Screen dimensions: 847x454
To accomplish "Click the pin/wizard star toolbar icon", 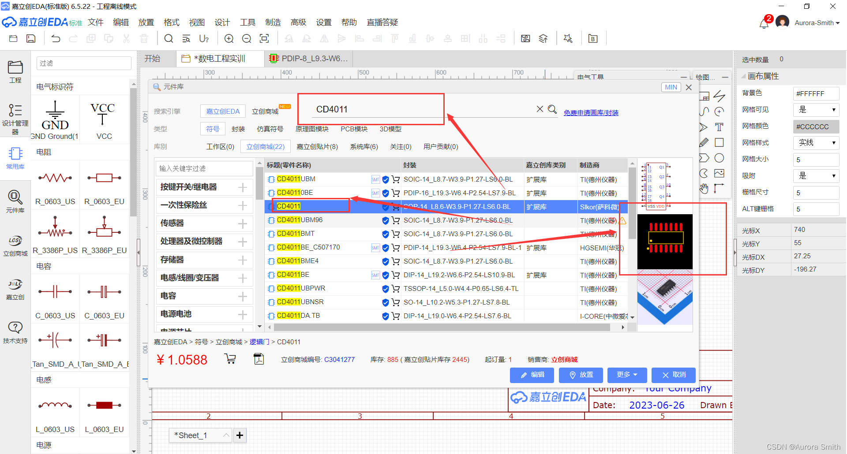I will (568, 39).
